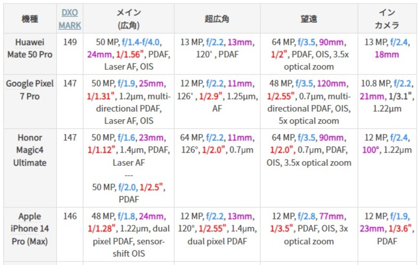419x265 pixels.
Task: Click the メイン (広角) column header
Action: [x=128, y=19]
